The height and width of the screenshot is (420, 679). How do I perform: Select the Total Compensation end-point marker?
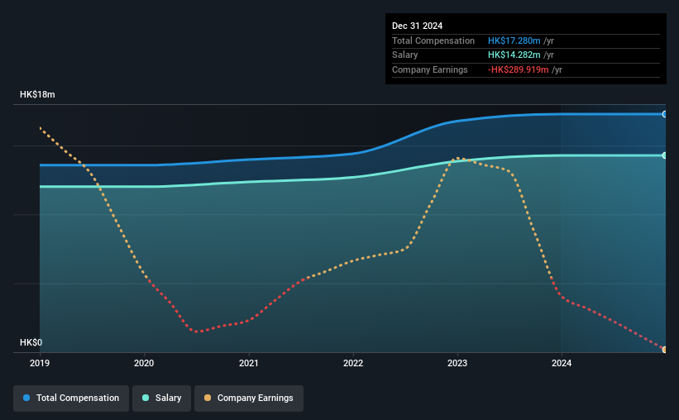pos(665,114)
